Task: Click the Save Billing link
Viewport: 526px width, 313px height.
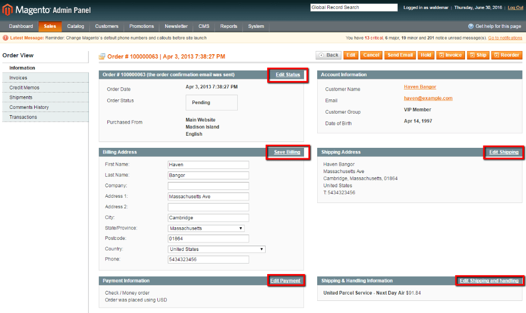Action: click(287, 153)
